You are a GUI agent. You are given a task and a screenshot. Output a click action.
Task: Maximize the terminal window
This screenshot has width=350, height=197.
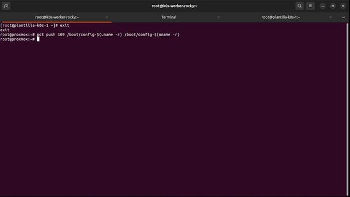(332, 6)
